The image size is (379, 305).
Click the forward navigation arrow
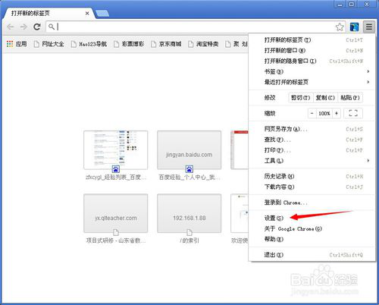(23, 27)
